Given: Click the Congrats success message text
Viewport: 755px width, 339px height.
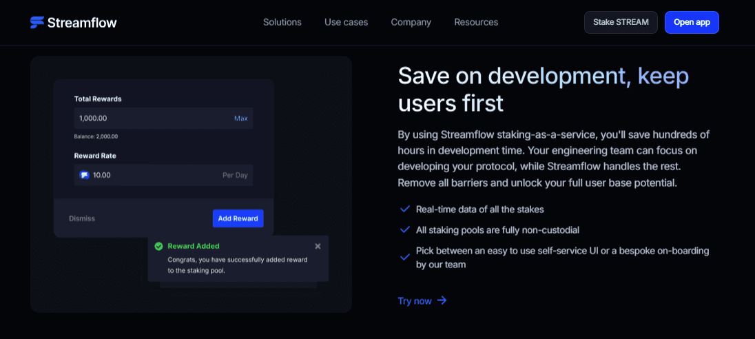Looking at the screenshot, I should [238, 265].
